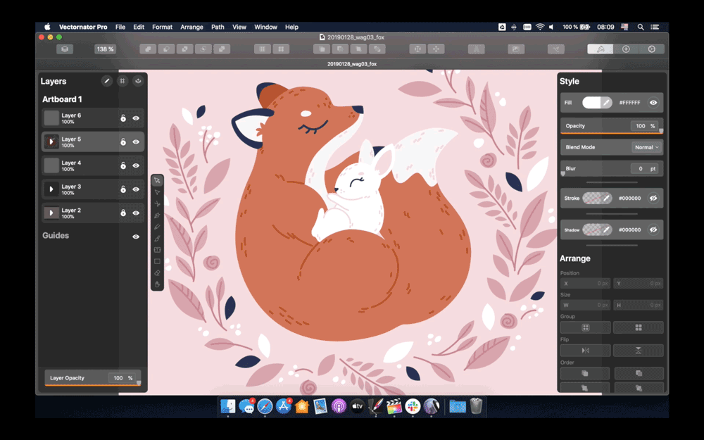Enable the Stroke visibility eye

coord(653,198)
